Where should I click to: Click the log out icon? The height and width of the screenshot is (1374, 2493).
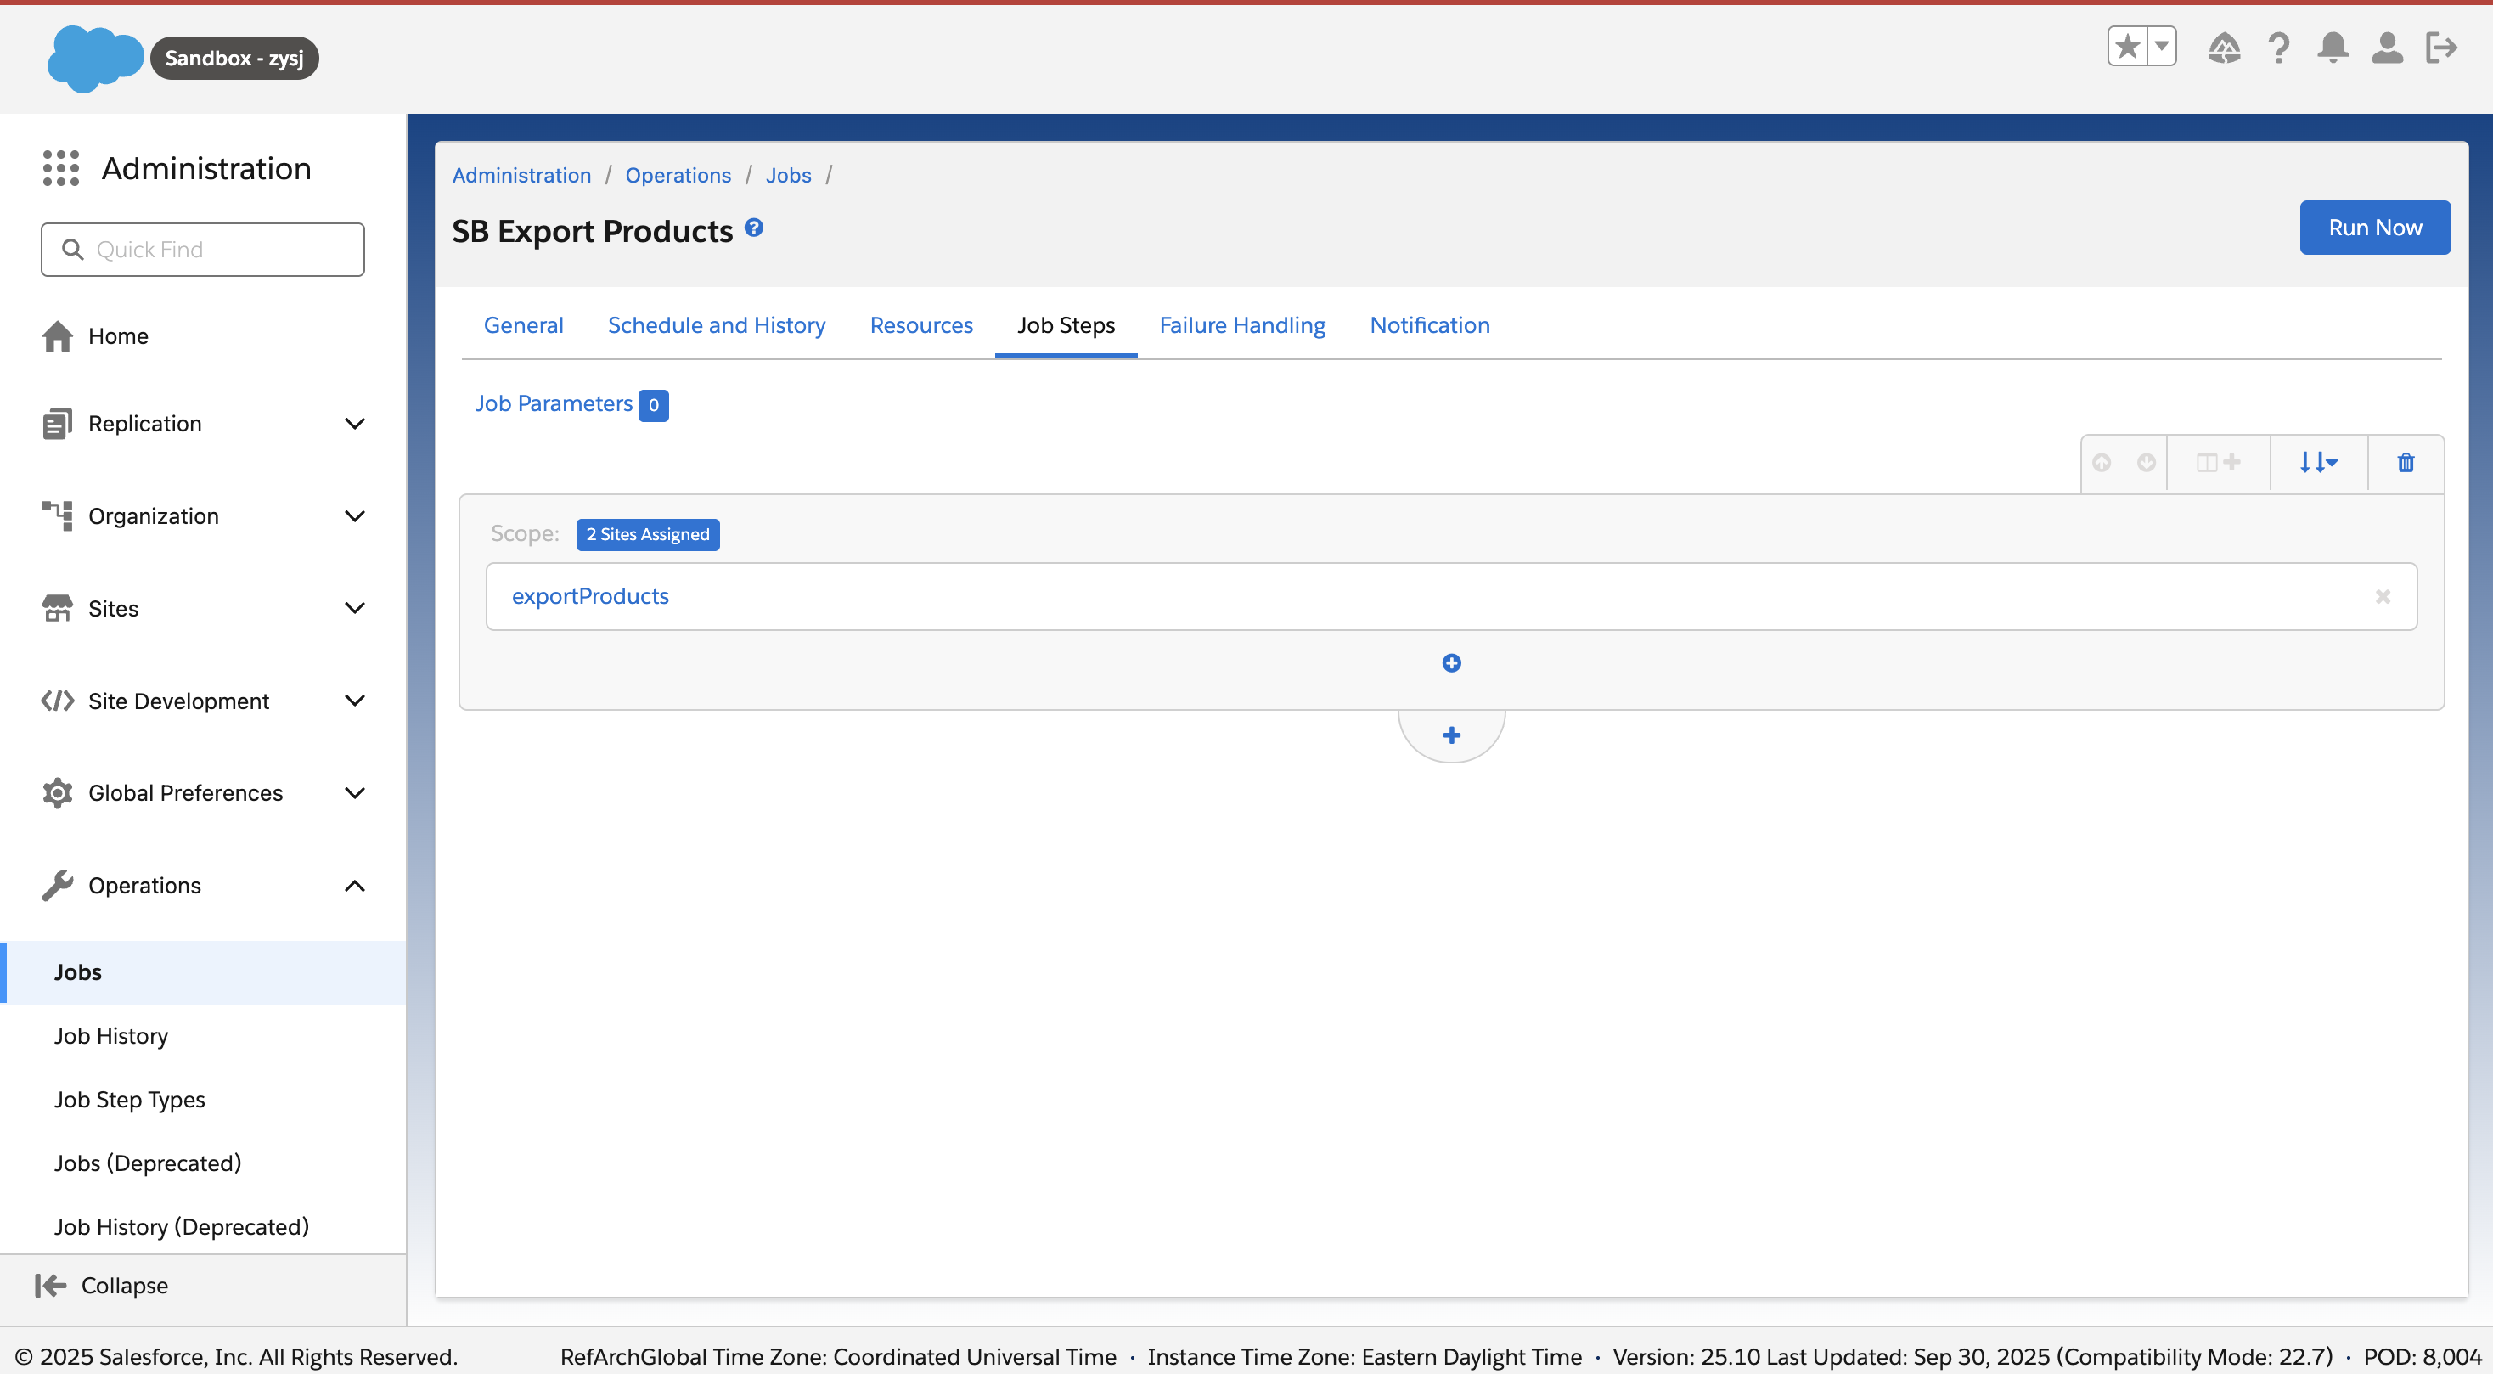(2440, 48)
